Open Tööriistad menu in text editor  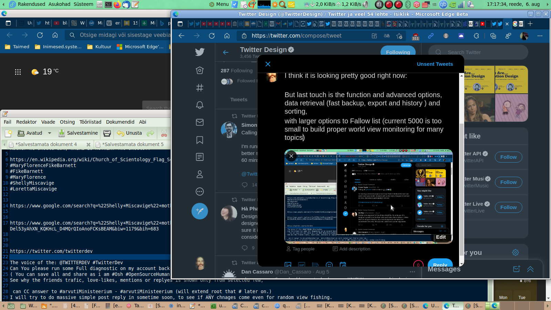(x=91, y=122)
